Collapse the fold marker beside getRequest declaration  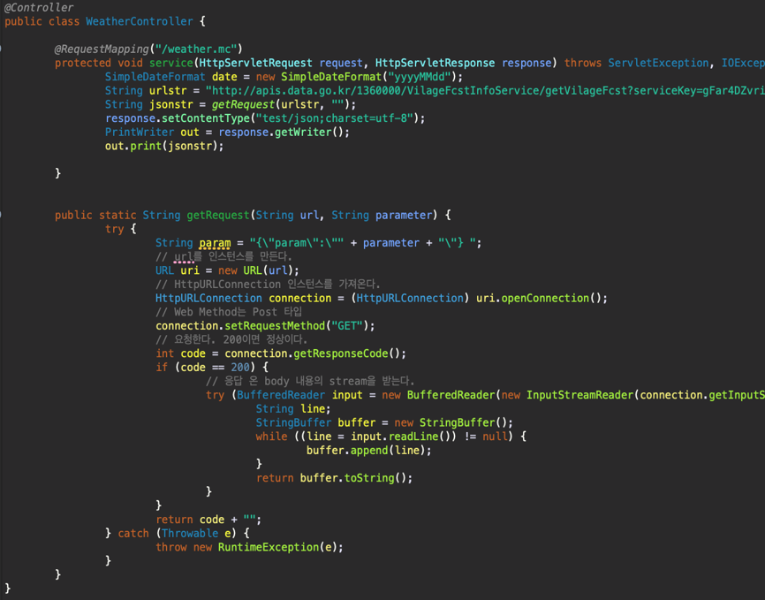pos(2,215)
